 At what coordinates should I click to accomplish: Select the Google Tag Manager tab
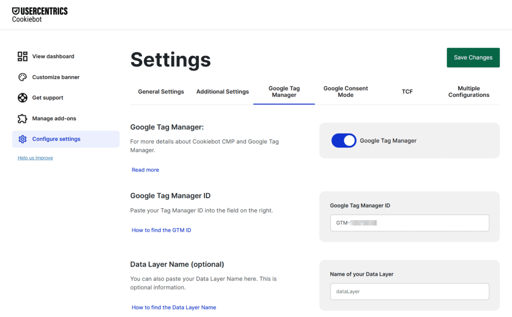(x=284, y=91)
